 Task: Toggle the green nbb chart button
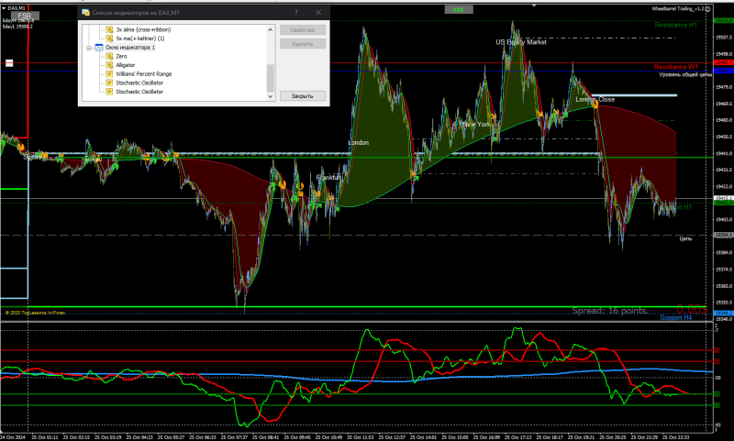pyautogui.click(x=459, y=9)
